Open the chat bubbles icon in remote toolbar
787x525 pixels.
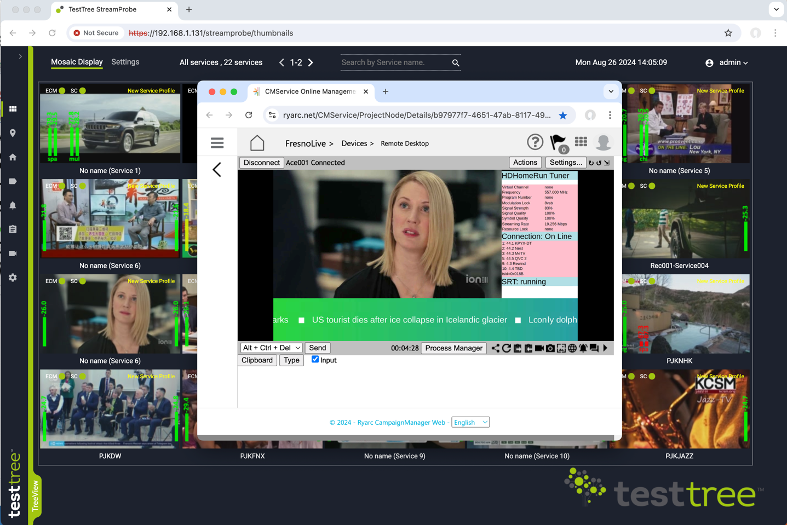[594, 348]
